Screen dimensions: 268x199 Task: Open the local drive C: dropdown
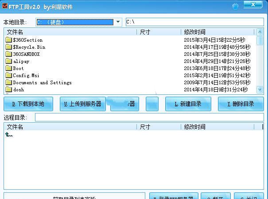[118, 22]
